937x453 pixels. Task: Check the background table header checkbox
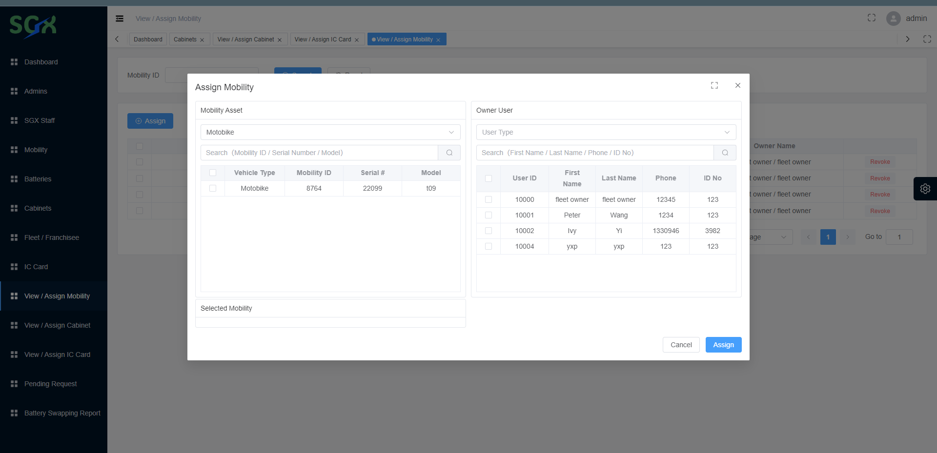click(x=140, y=146)
